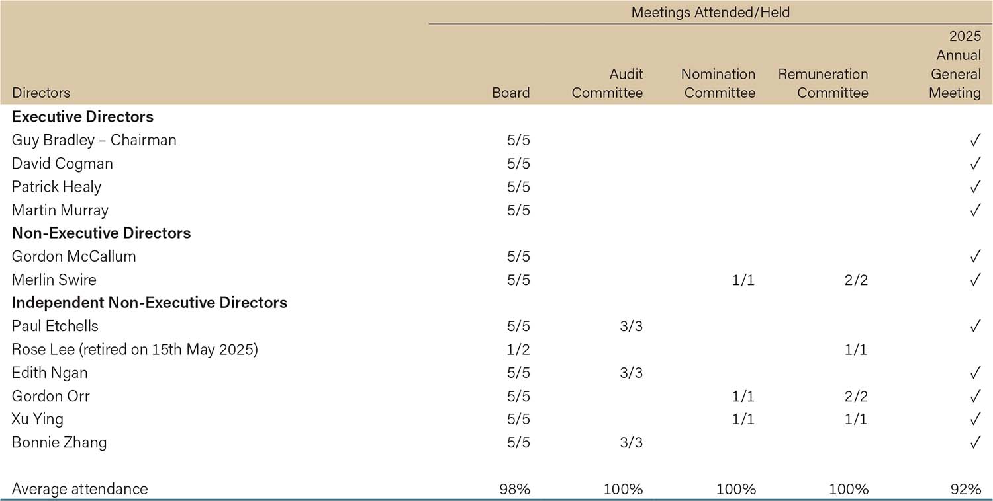This screenshot has width=993, height=501.
Task: Click the 98% average Board attendance figure
Action: point(516,489)
